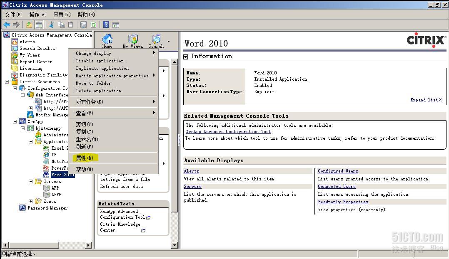Click the Back arrow toolbar icon

point(7,25)
